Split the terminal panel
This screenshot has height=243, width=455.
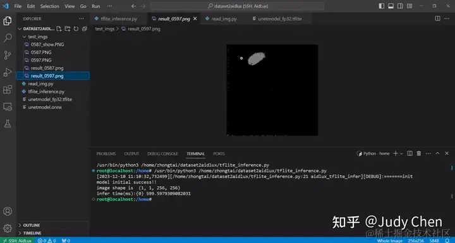tap(409, 153)
